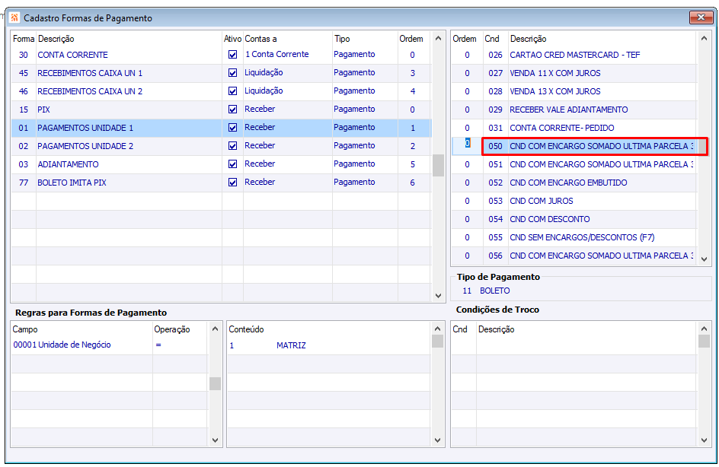Toggle the Ativo checkbox for ADIANTAMENTO
Screen dimensions: 719x467
[x=232, y=164]
